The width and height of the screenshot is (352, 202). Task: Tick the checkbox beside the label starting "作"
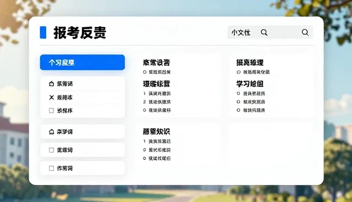pyautogui.click(x=51, y=168)
